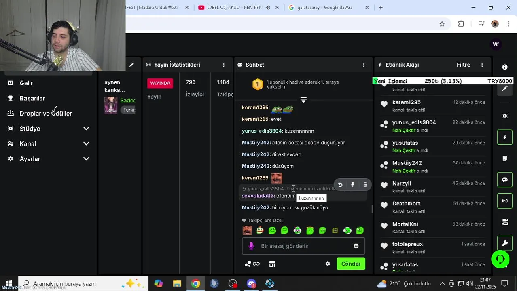
Task: Open a new browser tab
Action: coord(380,8)
